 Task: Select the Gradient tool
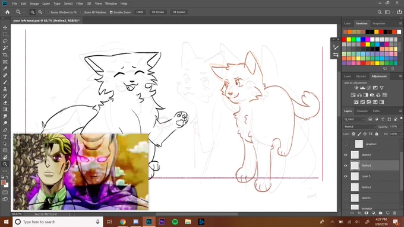click(x=5, y=110)
